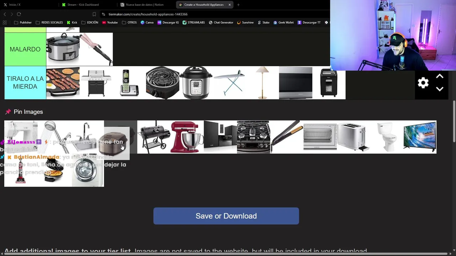Pick the waffle maker image

pos(54,170)
